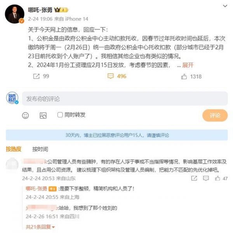Expand 共21条回复 replies
Image resolution: width=233 pixels, height=233 pixels.
pos(40,227)
